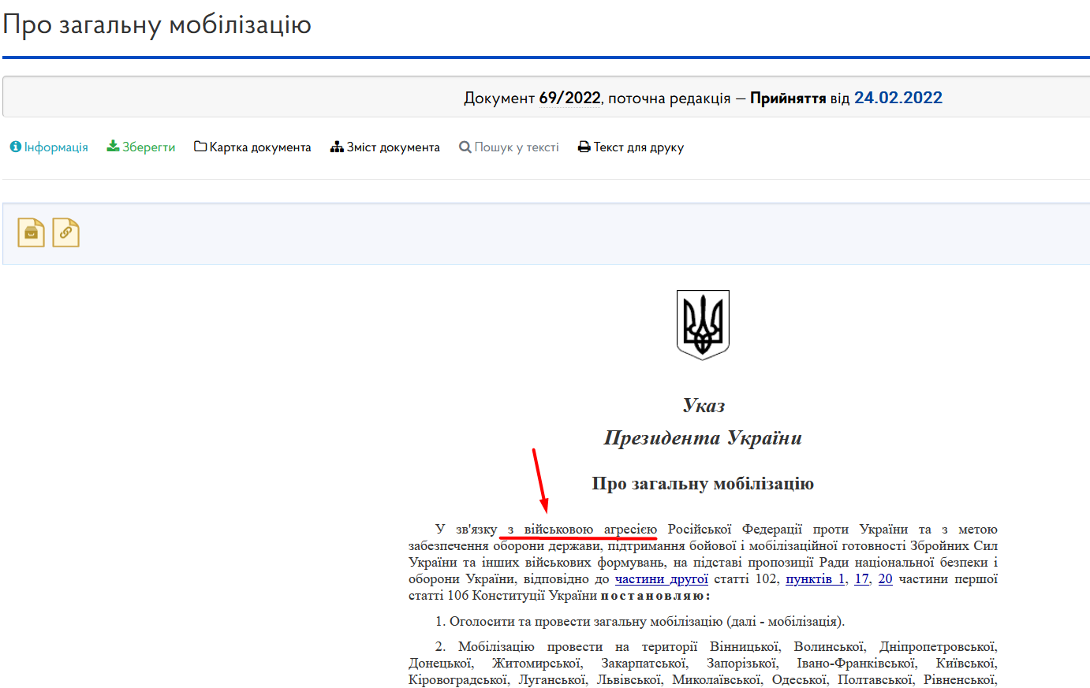Open the '20' hyperlink in the decree
The image size is (1090, 688).
pyautogui.click(x=885, y=579)
